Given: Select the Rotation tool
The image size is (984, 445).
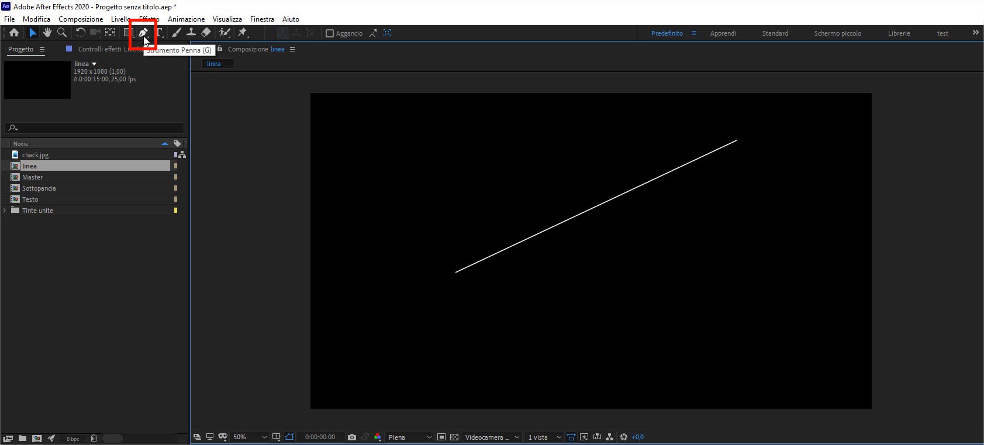Looking at the screenshot, I should (x=81, y=33).
